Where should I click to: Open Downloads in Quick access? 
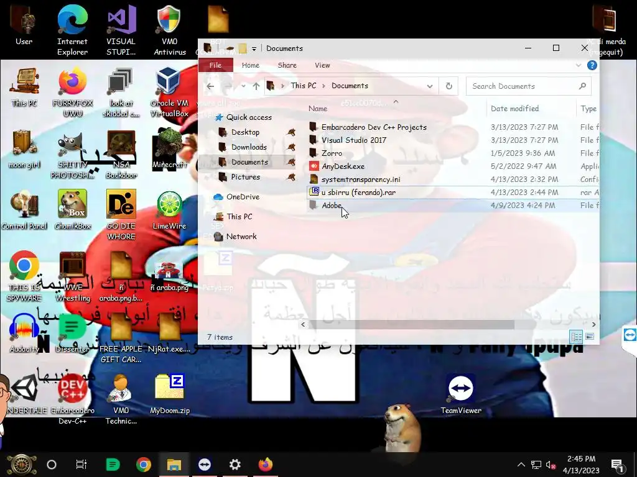click(249, 147)
